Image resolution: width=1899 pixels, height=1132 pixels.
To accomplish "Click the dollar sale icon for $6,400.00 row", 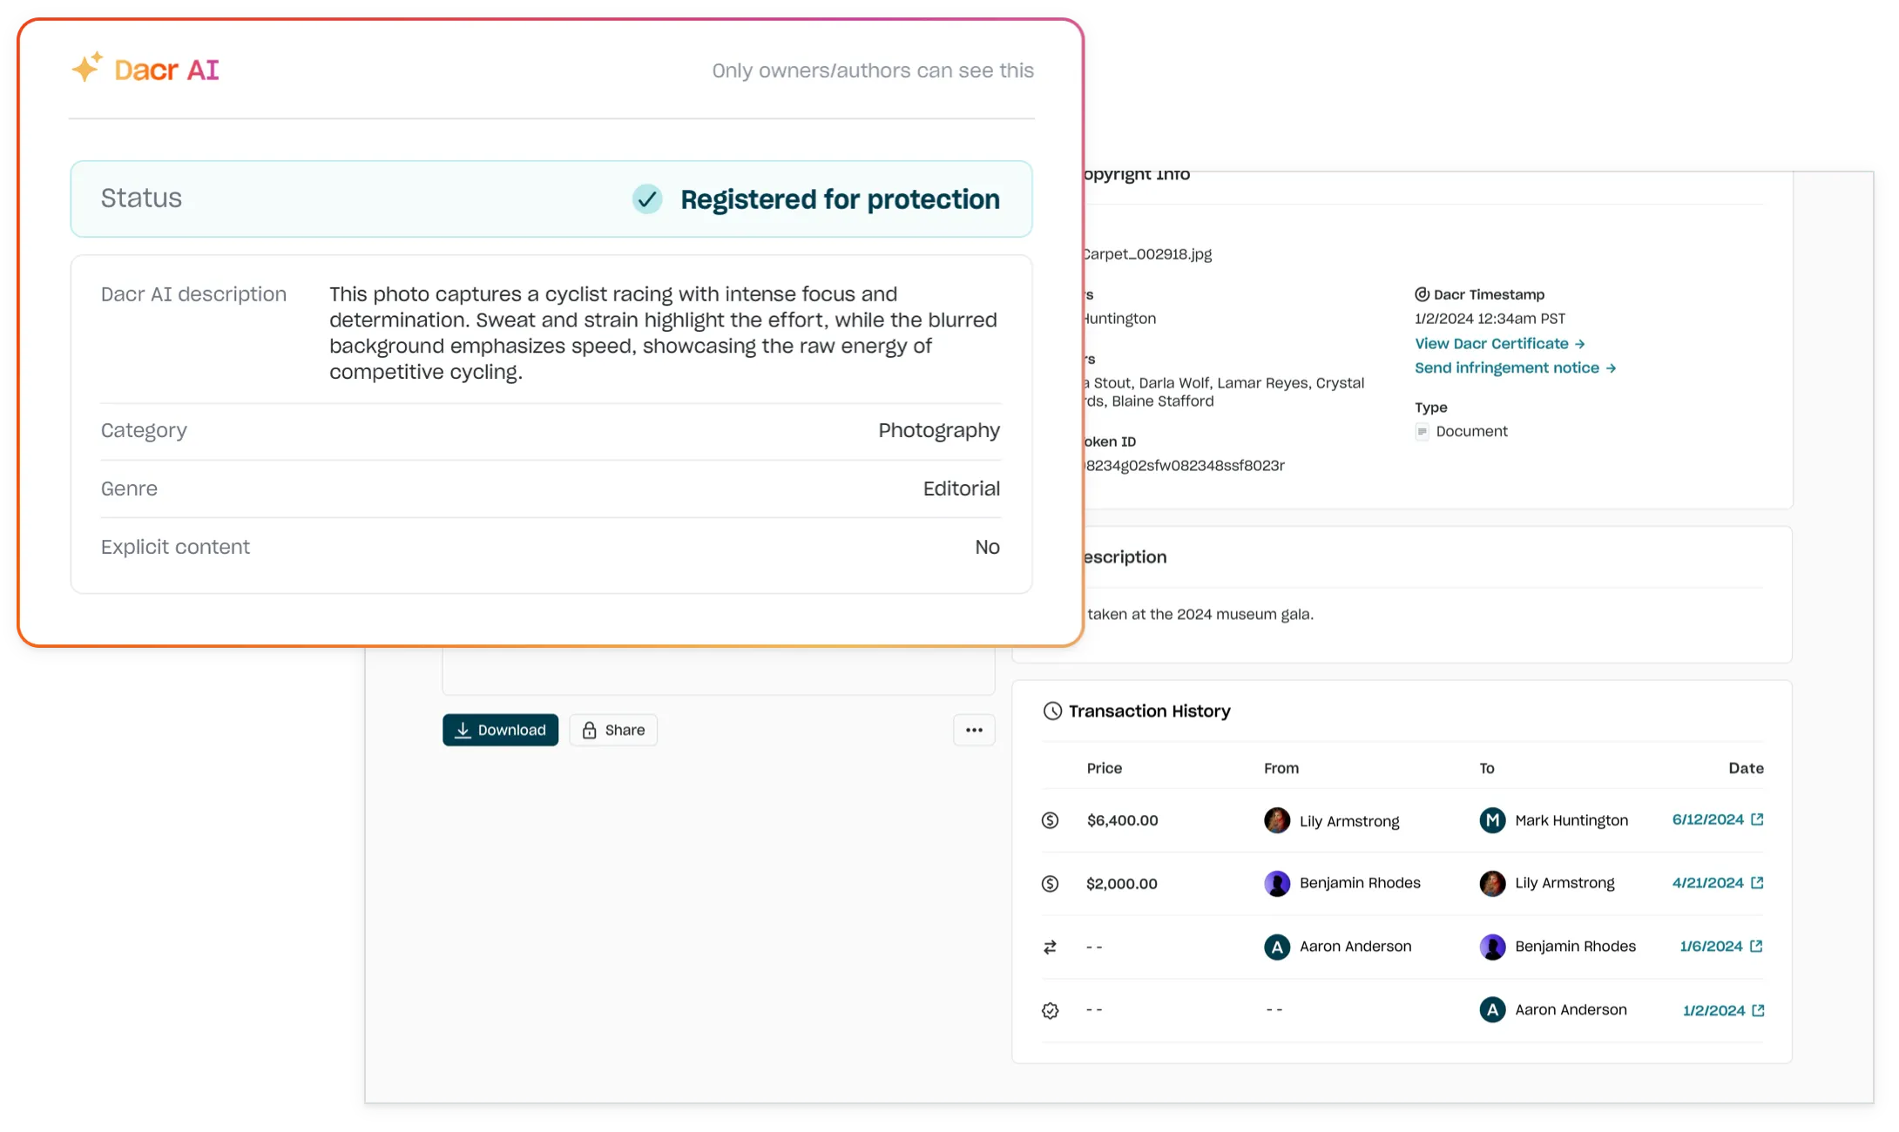I will [x=1051, y=820].
